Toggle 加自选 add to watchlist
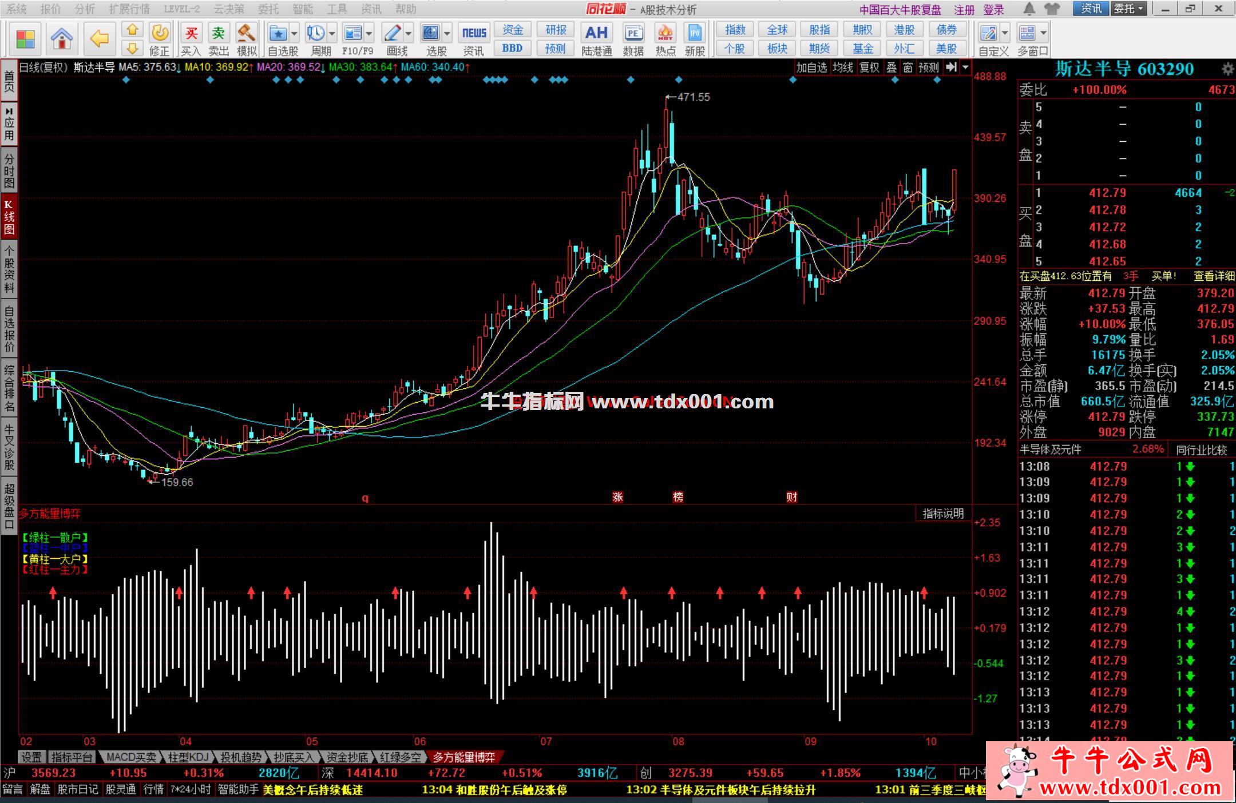 811,67
